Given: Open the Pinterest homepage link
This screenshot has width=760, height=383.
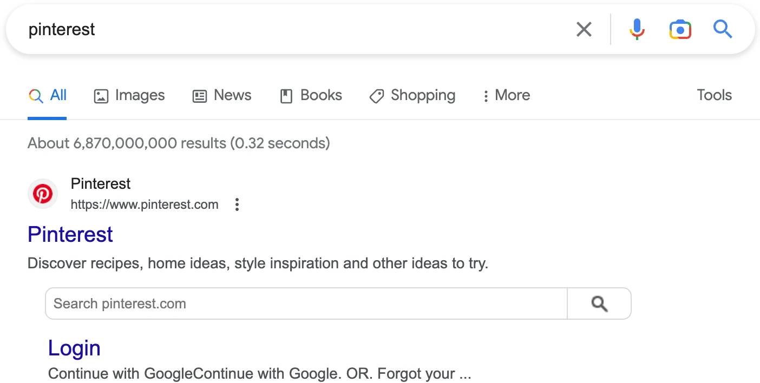Looking at the screenshot, I should pyautogui.click(x=70, y=234).
